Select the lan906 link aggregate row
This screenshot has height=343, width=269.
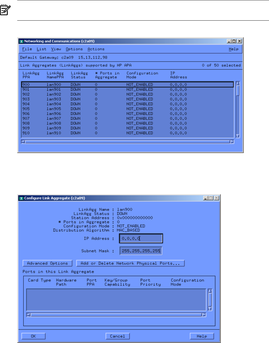[x=127, y=113]
